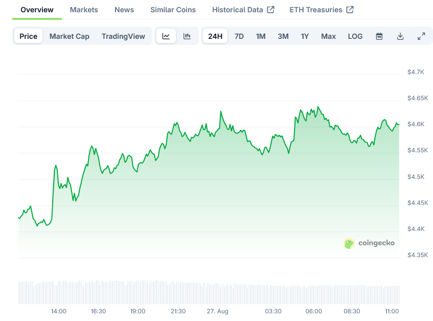Switch to line chart view icon
The image size is (433, 321).
click(166, 36)
